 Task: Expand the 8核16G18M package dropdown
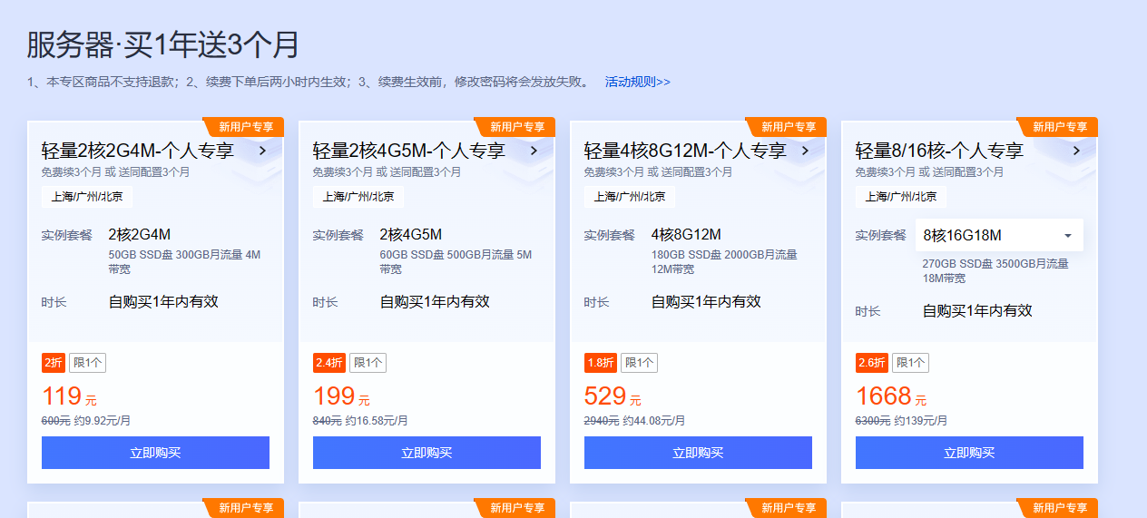click(x=999, y=235)
